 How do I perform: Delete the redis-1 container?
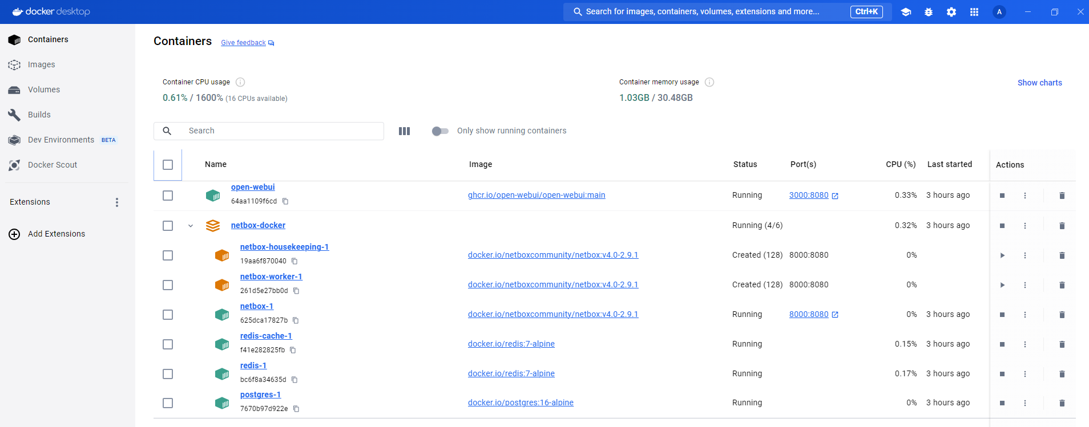[x=1062, y=374]
